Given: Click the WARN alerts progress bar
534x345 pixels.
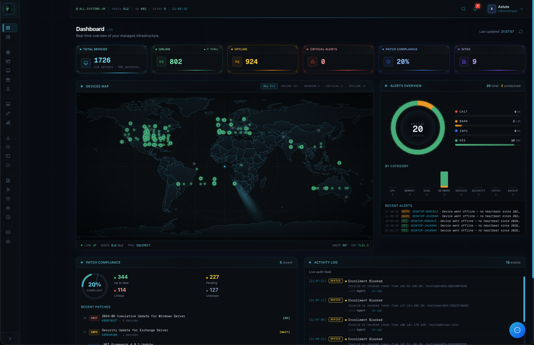Looking at the screenshot, I should point(488,126).
